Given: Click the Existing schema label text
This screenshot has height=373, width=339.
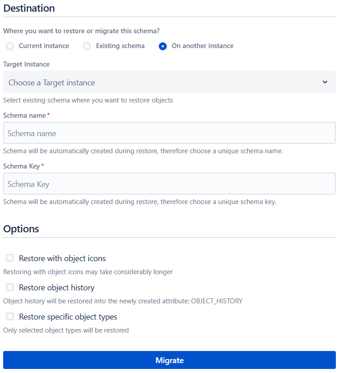Looking at the screenshot, I should [120, 46].
